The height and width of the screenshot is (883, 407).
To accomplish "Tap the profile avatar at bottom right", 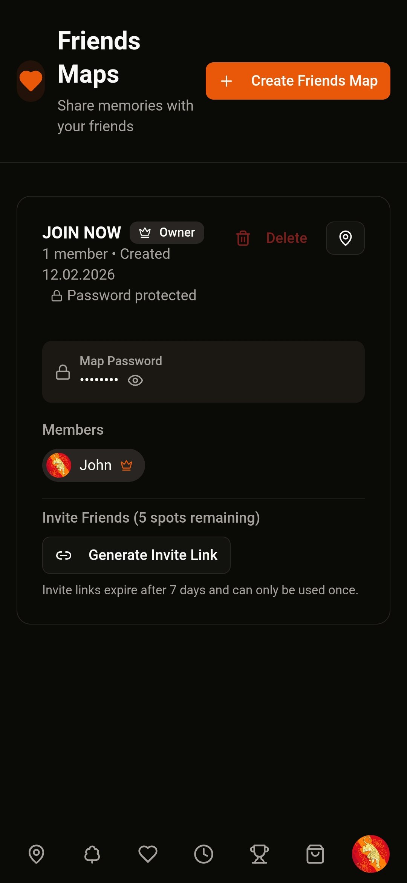I will (x=370, y=854).
